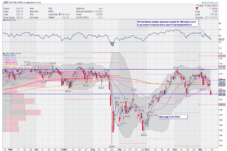Screen dimensions: 227x151
Task: Click the MA(50) legend entry
Action: (x=10, y=61)
